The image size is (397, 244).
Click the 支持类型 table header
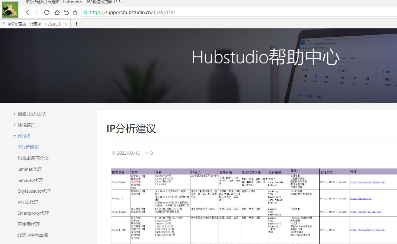pyautogui.click(x=326, y=172)
